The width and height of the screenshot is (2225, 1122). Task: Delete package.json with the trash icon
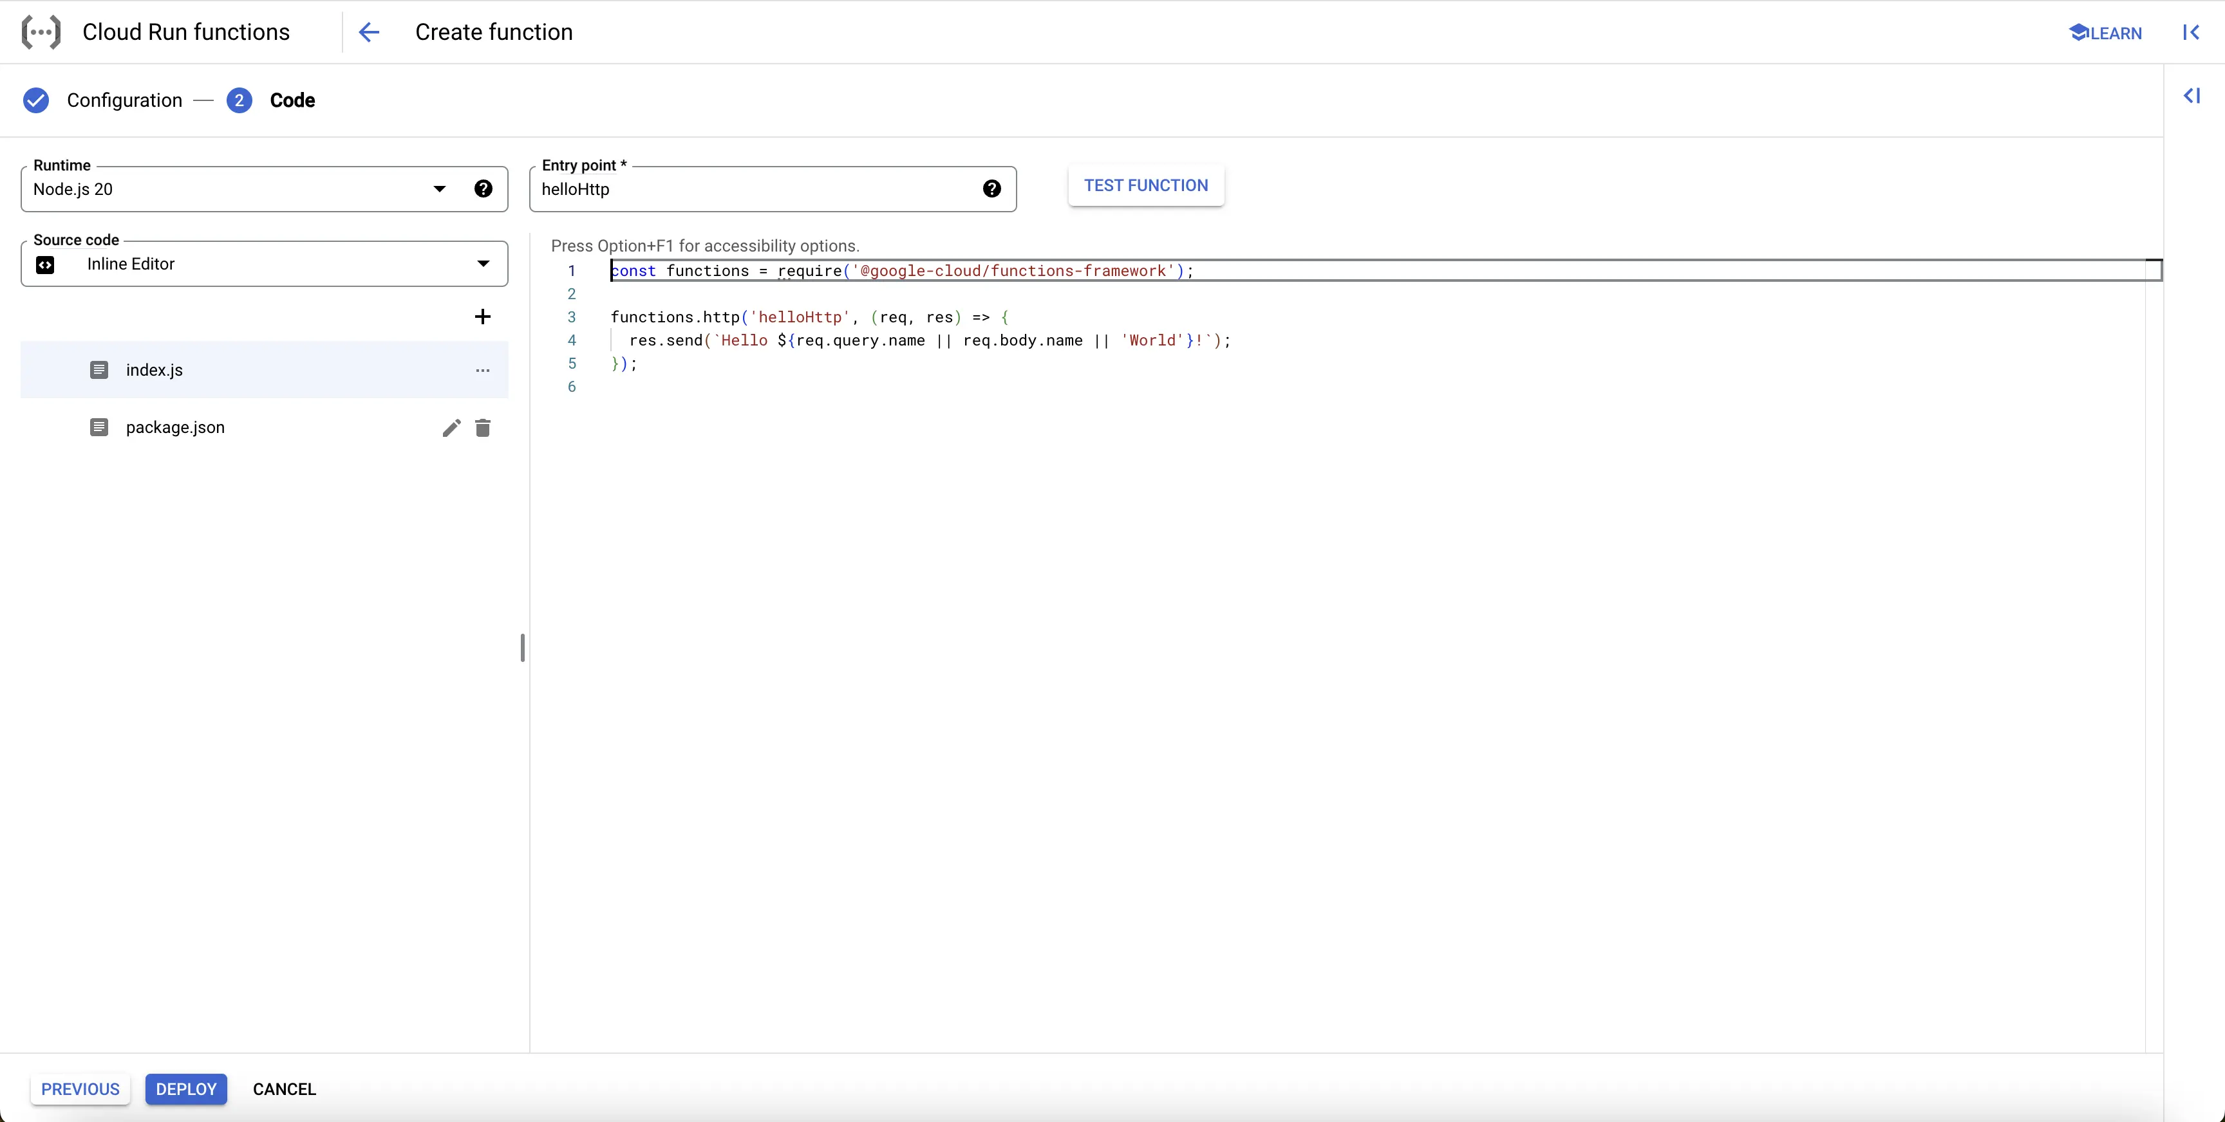point(483,428)
